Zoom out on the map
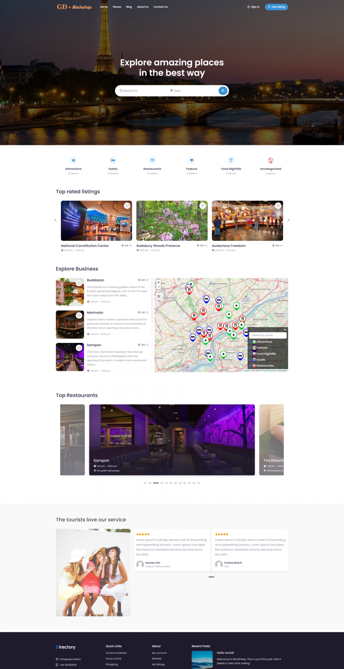 tap(159, 287)
